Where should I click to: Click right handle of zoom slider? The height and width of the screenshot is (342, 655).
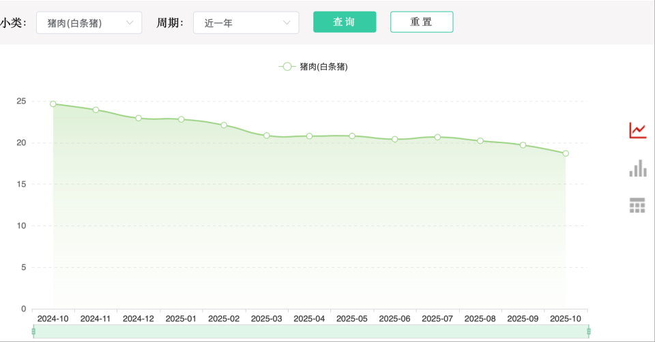[x=588, y=331]
